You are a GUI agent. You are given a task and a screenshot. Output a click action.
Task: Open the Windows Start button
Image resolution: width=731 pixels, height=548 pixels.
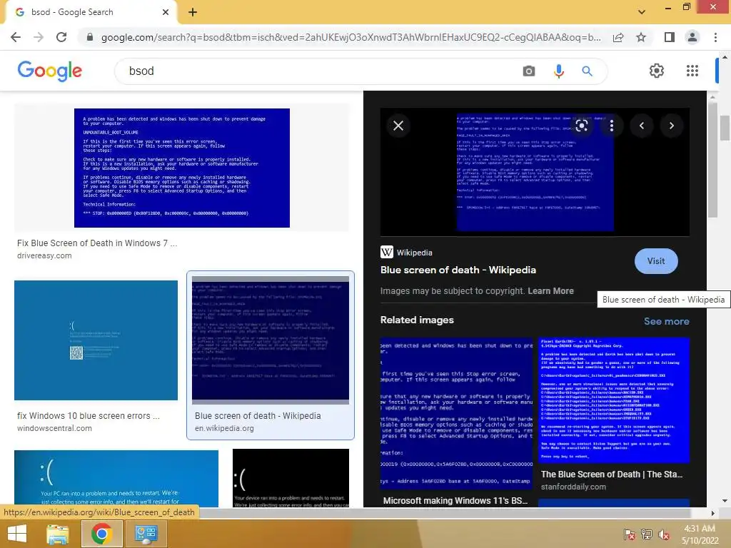point(17,534)
